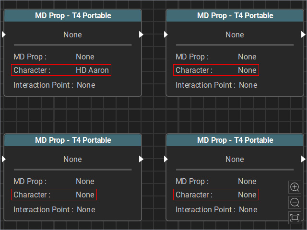Click the bottom-right node's MD Prop - T4 Portable header
The width and height of the screenshot is (307, 230).
point(235,140)
